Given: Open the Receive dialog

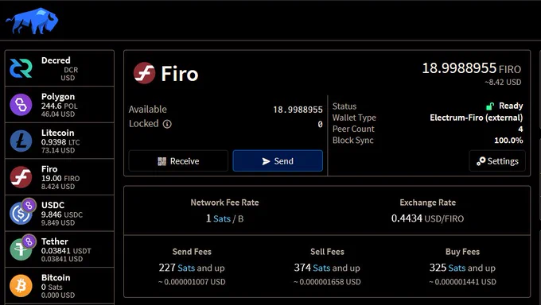Looking at the screenshot, I should [x=178, y=161].
